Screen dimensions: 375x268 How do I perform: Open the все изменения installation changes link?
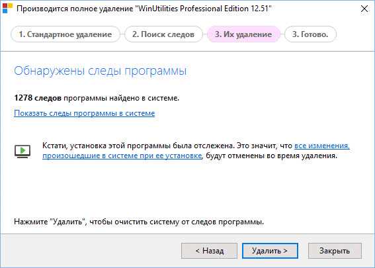[322, 146]
